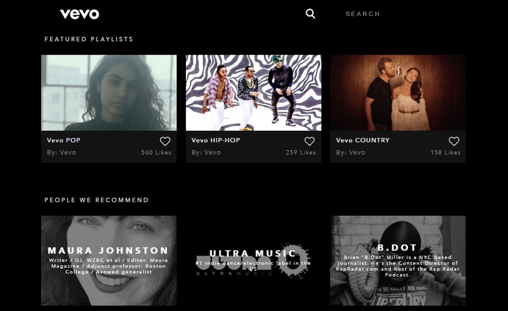
Task: Like the Vevo POP playlist heart
Action: click(x=165, y=141)
